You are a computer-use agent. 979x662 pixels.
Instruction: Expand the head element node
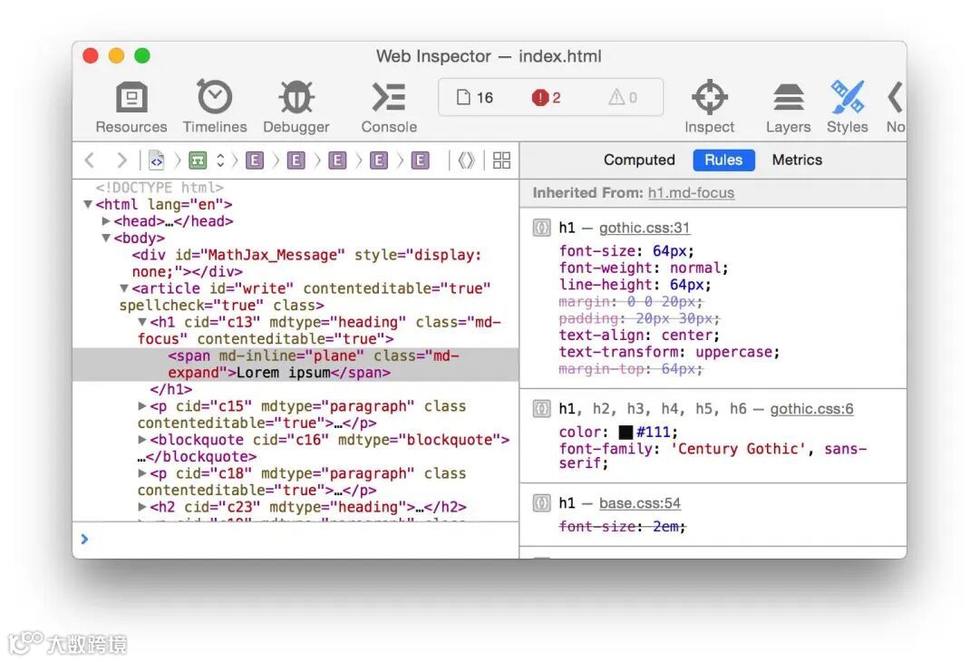(x=106, y=221)
